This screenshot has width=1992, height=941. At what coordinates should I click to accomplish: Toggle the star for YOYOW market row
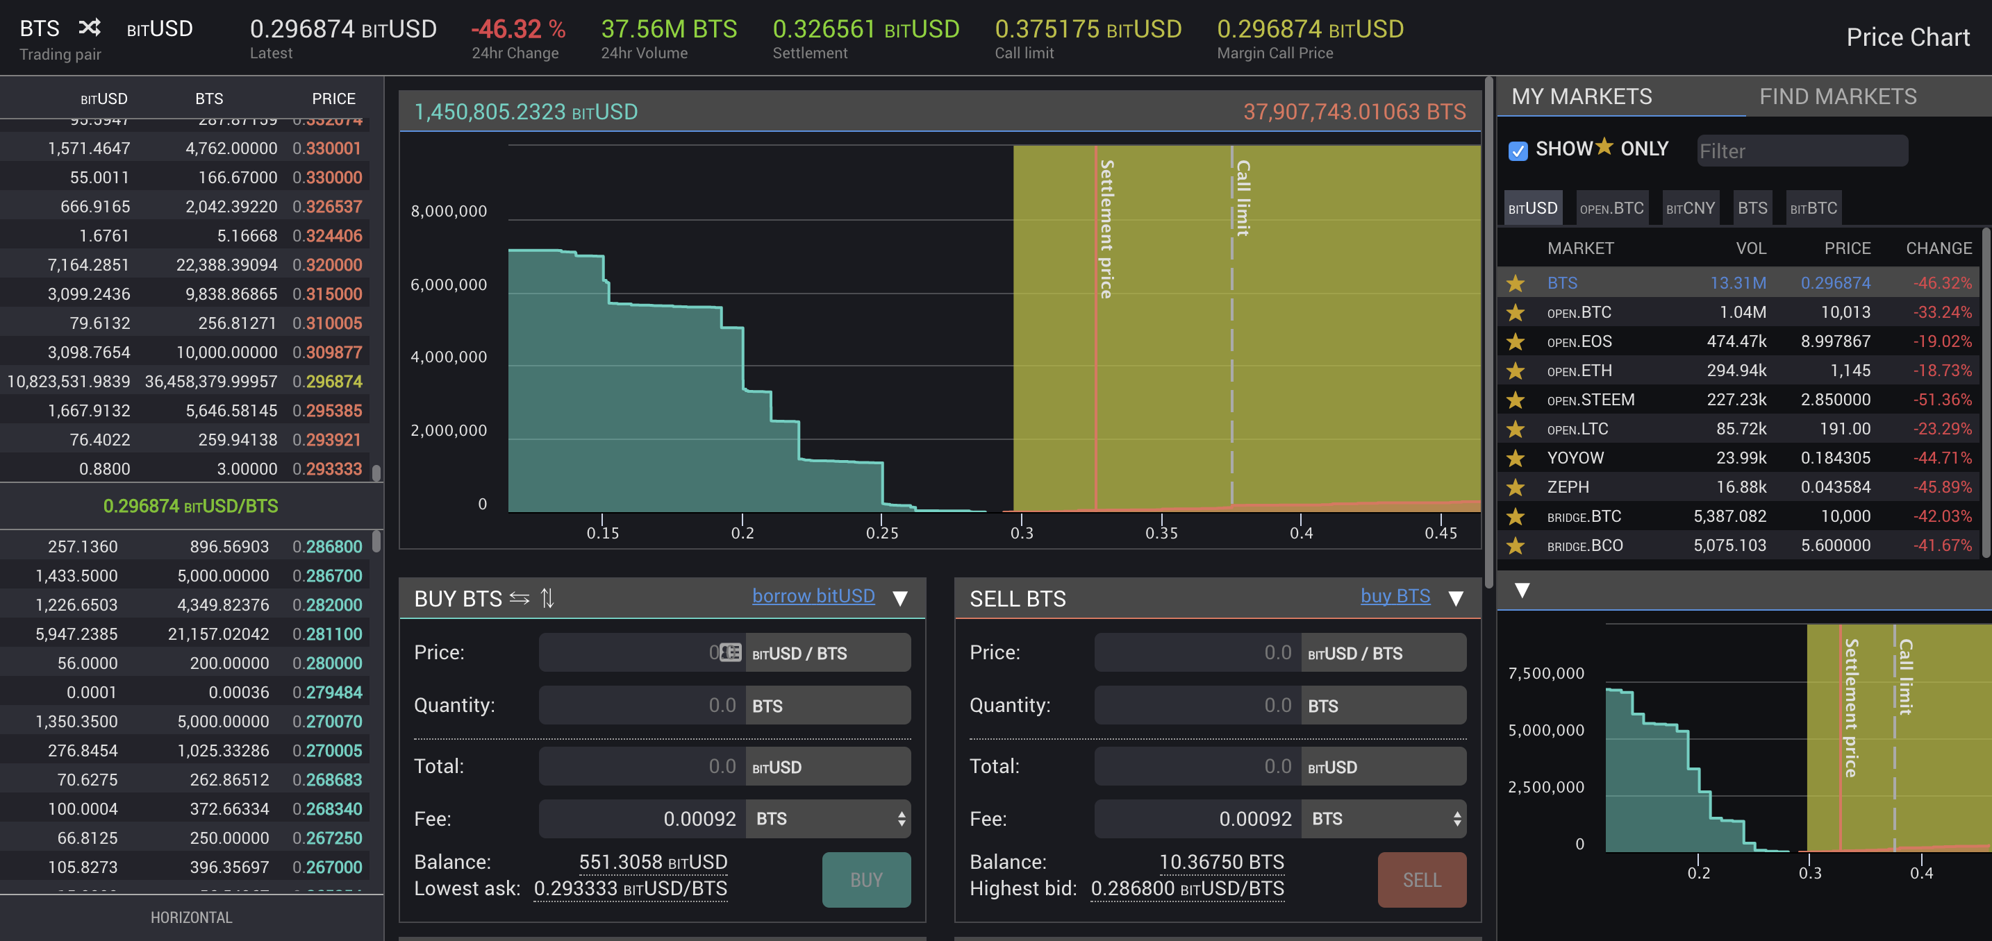1516,458
